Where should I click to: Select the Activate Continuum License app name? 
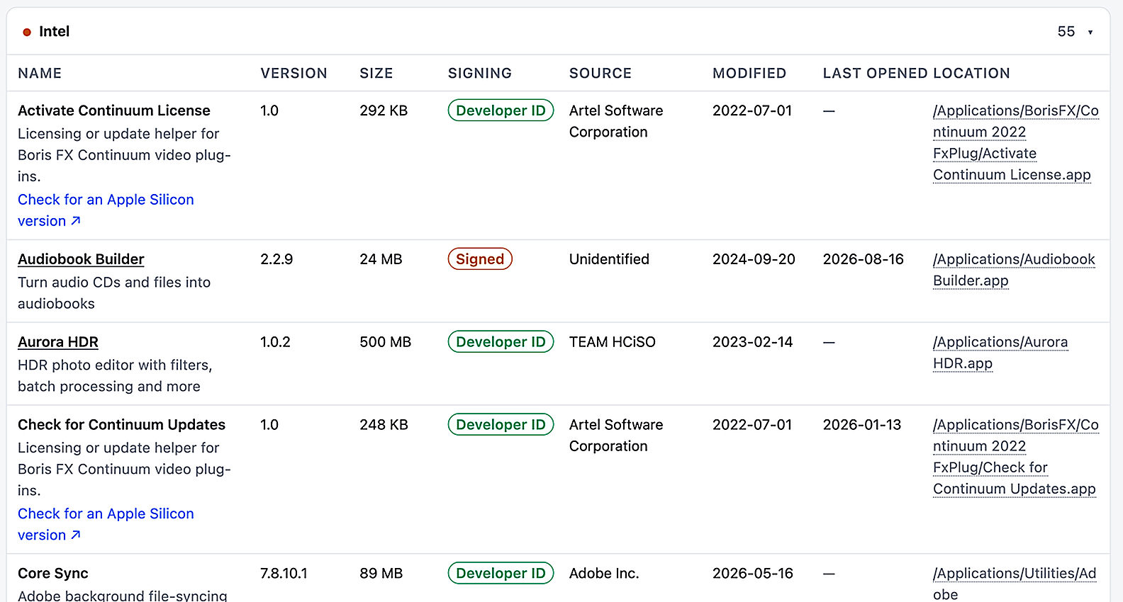pos(114,110)
